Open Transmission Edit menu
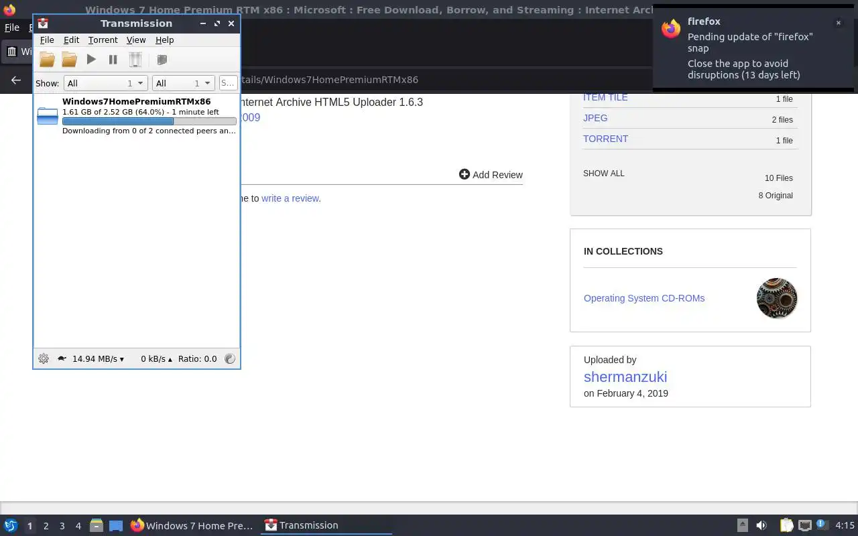Viewport: 858px width, 536px height. coord(71,40)
